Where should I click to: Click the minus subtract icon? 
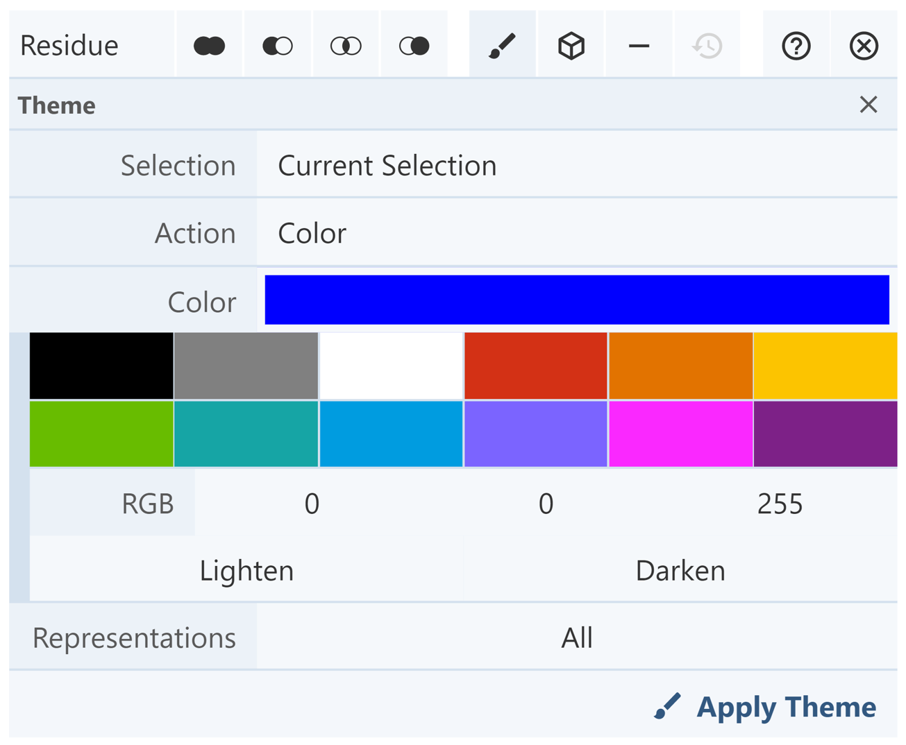[639, 46]
